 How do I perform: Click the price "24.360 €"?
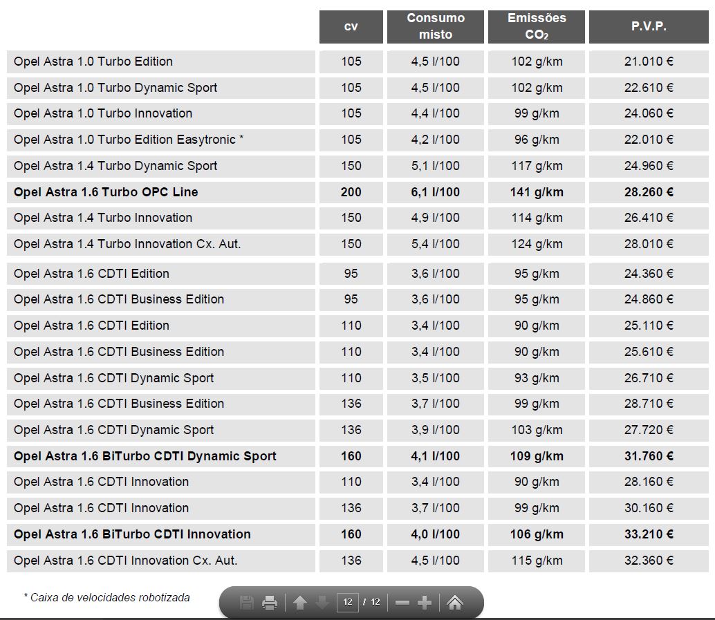pyautogui.click(x=649, y=274)
